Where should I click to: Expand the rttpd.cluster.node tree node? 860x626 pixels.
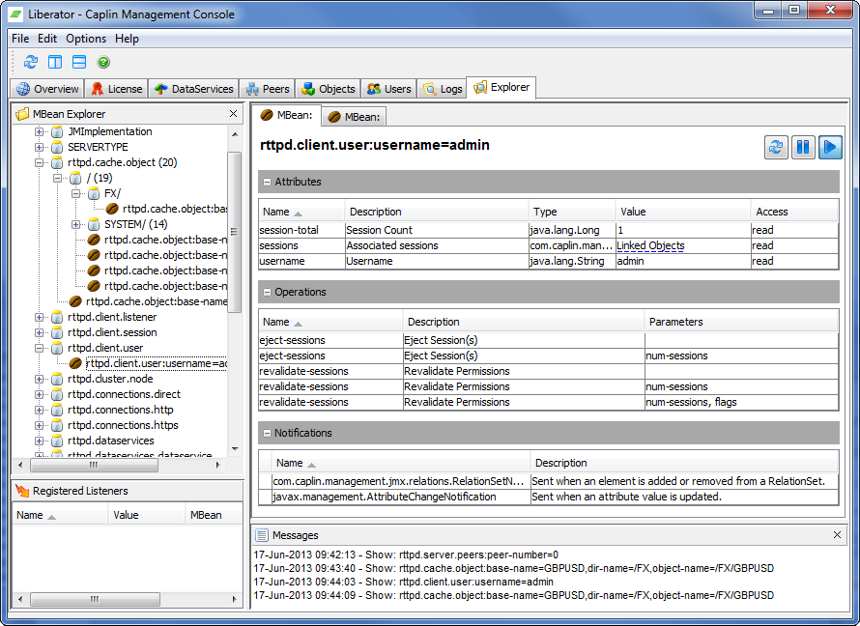39,379
